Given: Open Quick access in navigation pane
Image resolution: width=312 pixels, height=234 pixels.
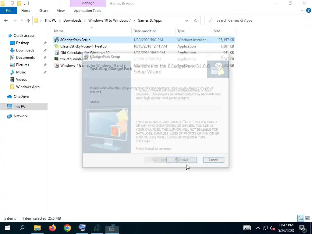Looking at the screenshot, I should 24,36.
